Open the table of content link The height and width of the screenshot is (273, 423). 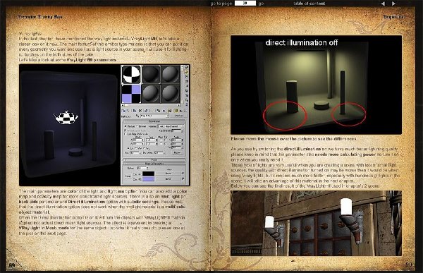309,4
